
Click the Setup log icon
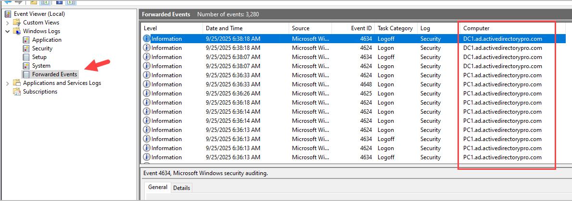click(26, 57)
